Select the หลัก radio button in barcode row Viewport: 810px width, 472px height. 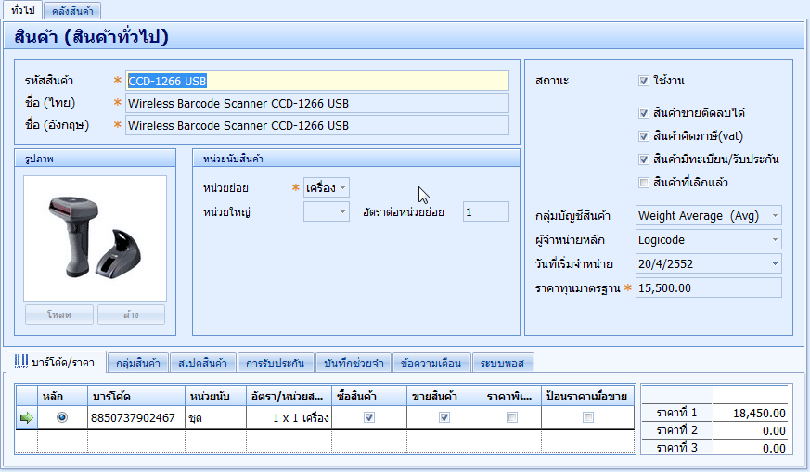coord(62,418)
